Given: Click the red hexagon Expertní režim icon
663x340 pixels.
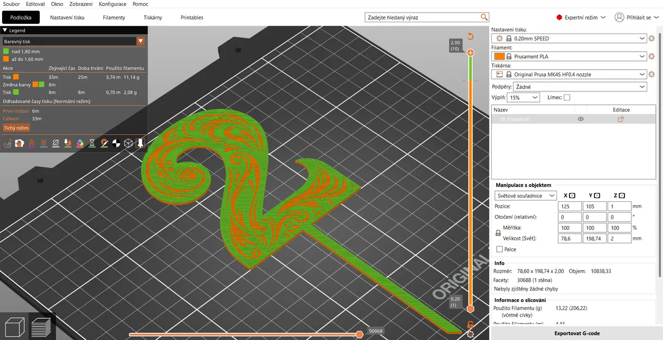Looking at the screenshot, I should pos(559,17).
